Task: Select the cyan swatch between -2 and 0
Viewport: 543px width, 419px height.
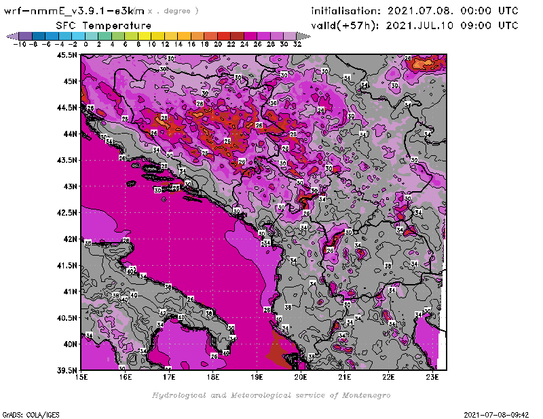Action: pyautogui.click(x=78, y=36)
